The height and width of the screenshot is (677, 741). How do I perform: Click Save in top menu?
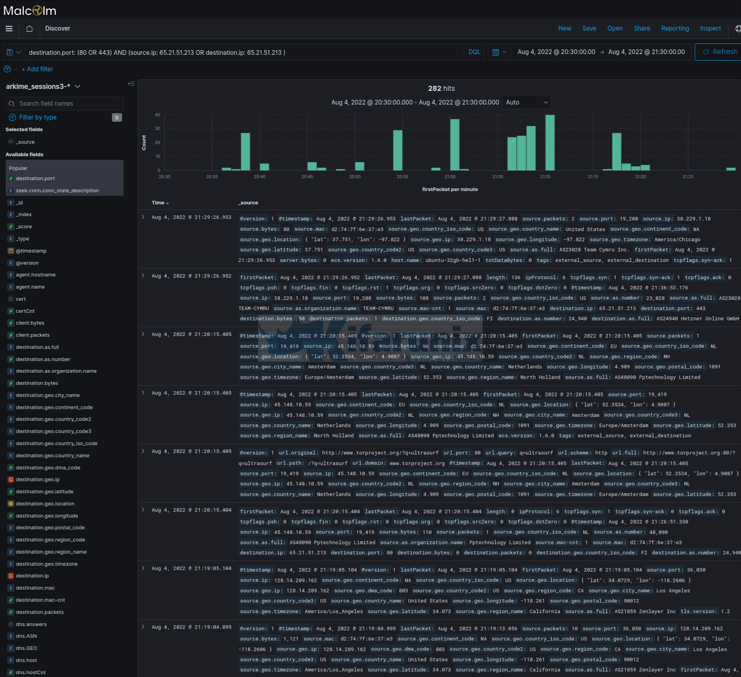coord(589,29)
